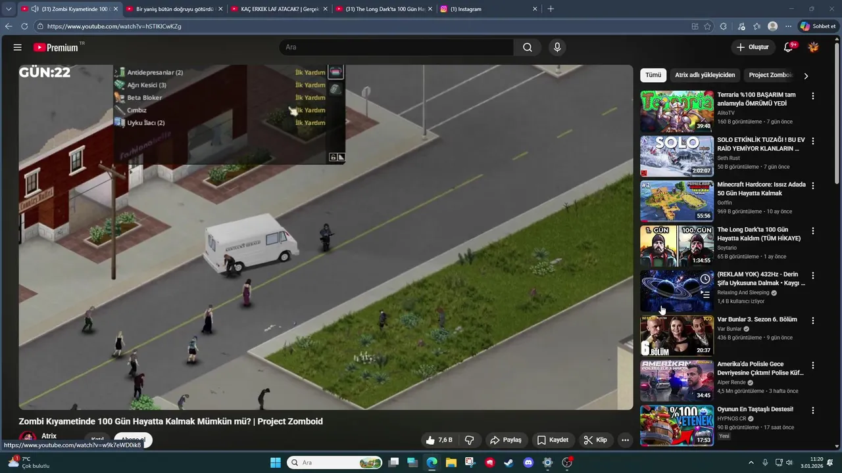This screenshot has height=473, width=842.
Task: Share the video with Paylaş
Action: coord(506,440)
